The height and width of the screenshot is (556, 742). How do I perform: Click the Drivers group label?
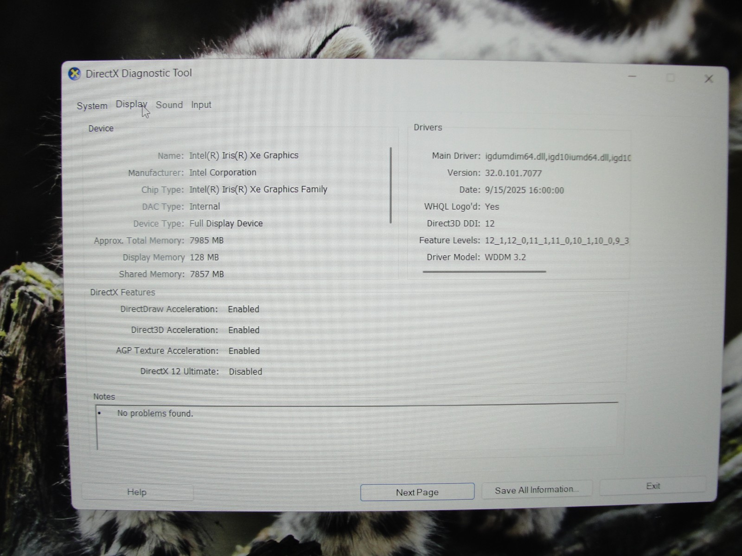tap(428, 127)
